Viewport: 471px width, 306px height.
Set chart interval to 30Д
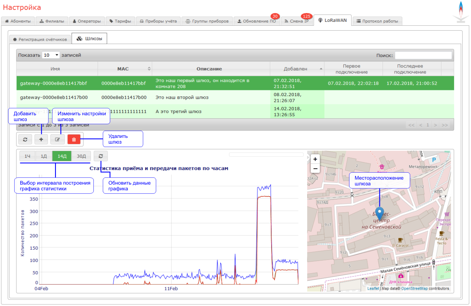coord(81,156)
